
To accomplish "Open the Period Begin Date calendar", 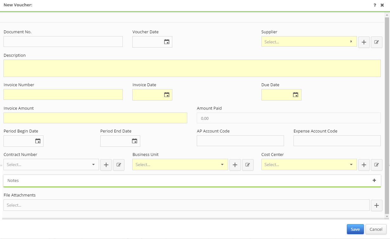I will (38, 141).
